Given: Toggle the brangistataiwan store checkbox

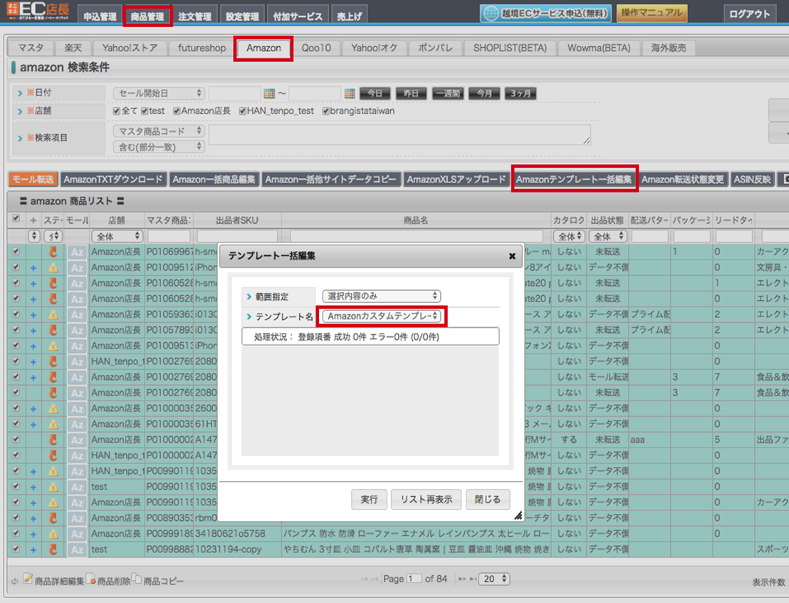Looking at the screenshot, I should pyautogui.click(x=325, y=110).
